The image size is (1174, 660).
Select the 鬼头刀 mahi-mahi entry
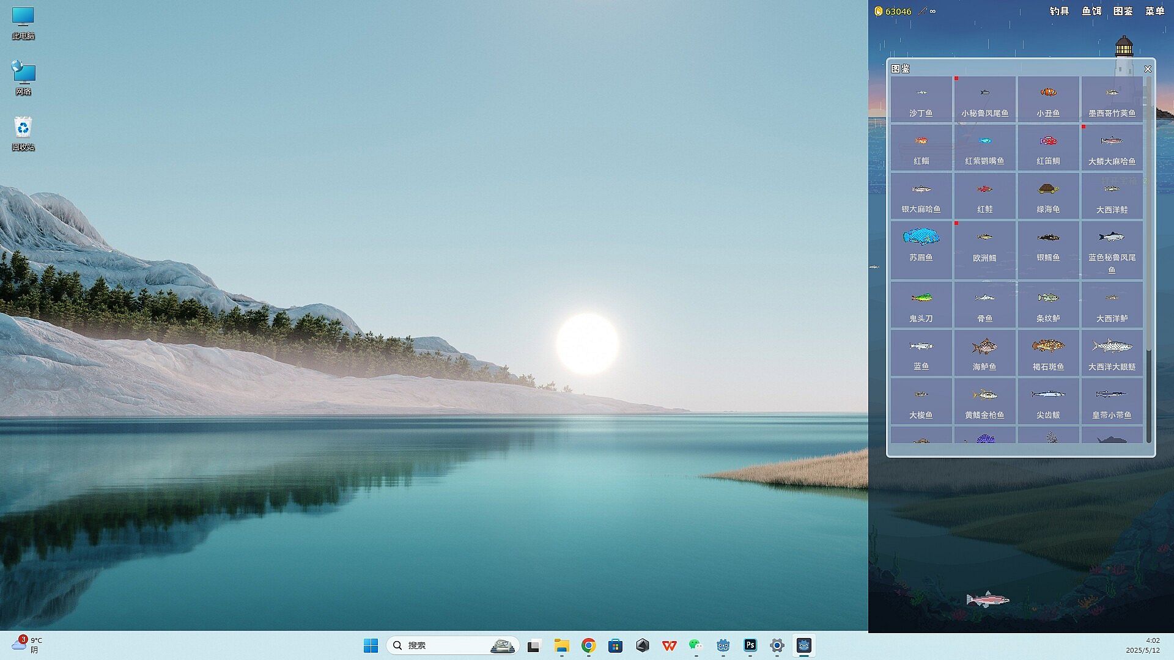921,305
